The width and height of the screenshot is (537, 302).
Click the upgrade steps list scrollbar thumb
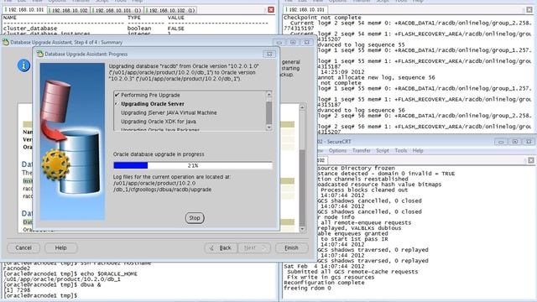click(268, 113)
